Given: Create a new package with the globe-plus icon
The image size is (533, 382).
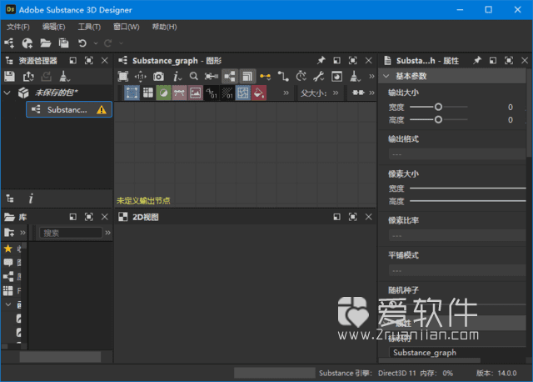Looking at the screenshot, I should (27, 43).
